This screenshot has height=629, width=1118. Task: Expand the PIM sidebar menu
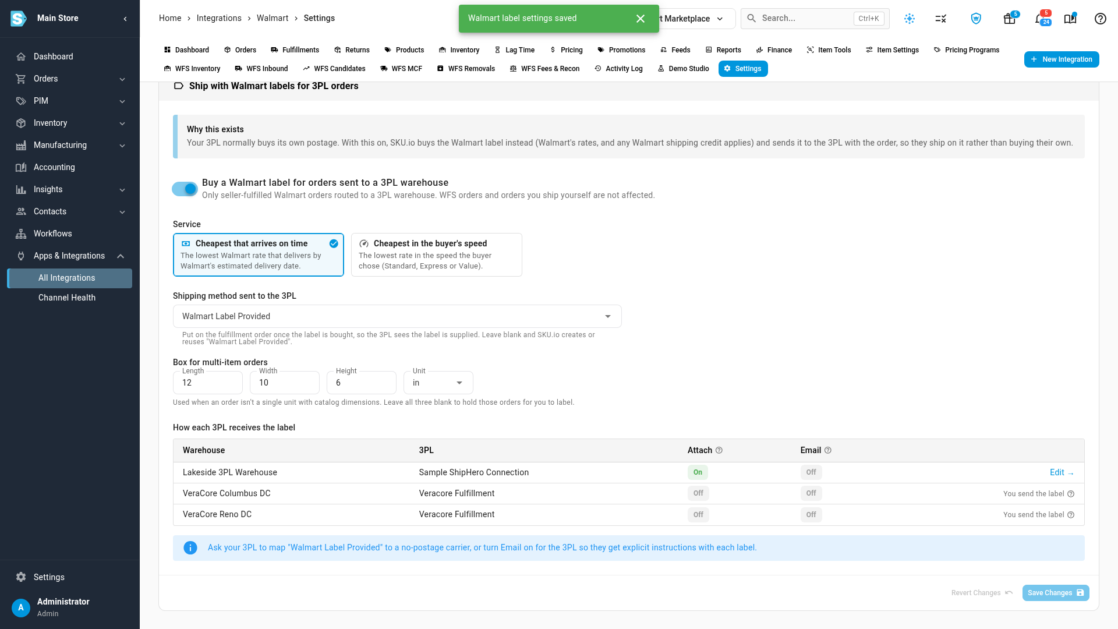pos(70,101)
